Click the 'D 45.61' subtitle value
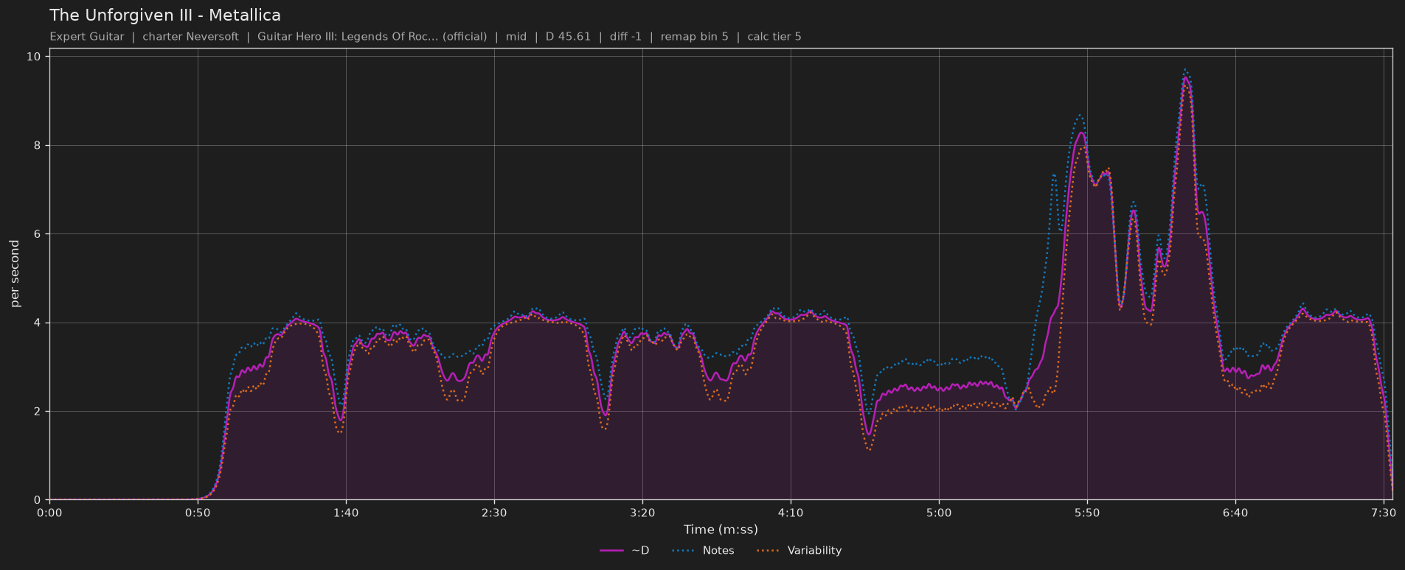Image resolution: width=1405 pixels, height=570 pixels. pyautogui.click(x=568, y=37)
